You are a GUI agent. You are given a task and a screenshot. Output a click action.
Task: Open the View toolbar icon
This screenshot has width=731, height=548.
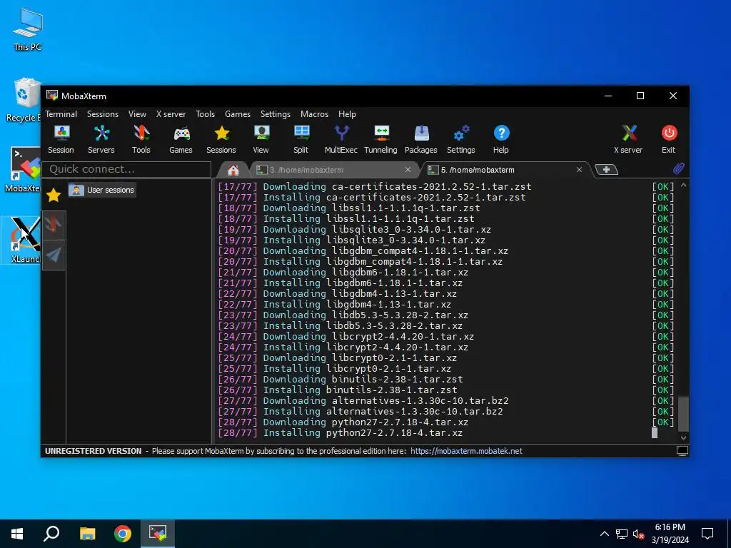click(261, 139)
